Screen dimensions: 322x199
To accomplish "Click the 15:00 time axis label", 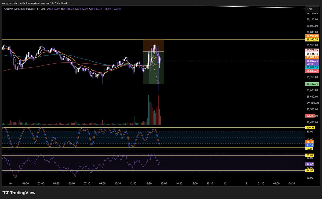I will click(164, 183).
